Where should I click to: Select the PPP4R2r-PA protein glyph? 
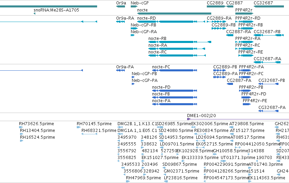[245, 70]
